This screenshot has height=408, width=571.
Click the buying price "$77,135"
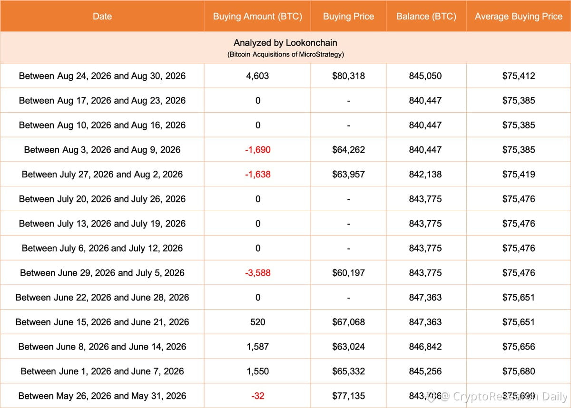coord(348,396)
